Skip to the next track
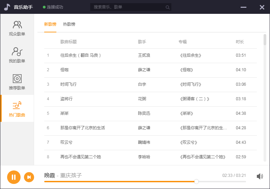Image resolution: width=270 pixels, height=189 pixels. (29, 177)
